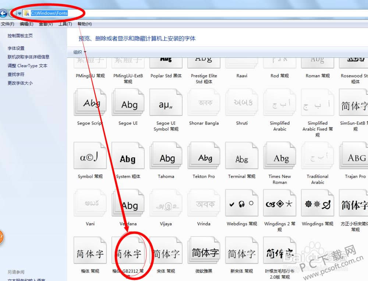Go to 控制面板主页
The height and width of the screenshot is (281, 368).
click(20, 35)
